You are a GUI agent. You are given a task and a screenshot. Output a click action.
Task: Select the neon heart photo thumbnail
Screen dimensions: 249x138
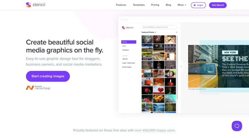(x=159, y=65)
